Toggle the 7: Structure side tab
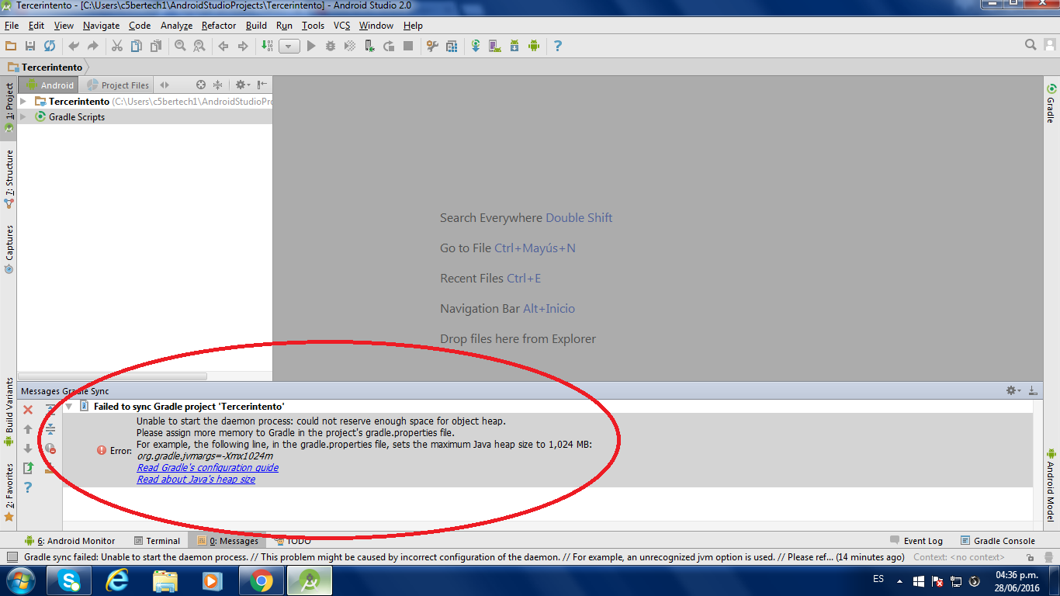 click(x=9, y=179)
